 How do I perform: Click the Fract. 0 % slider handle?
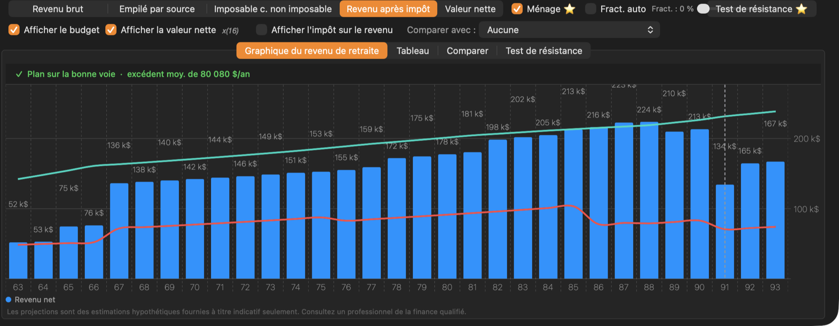point(703,9)
